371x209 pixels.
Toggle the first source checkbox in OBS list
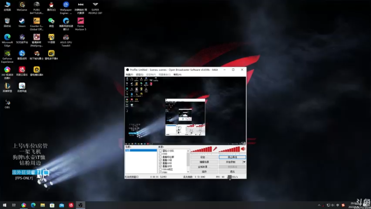click(x=160, y=150)
